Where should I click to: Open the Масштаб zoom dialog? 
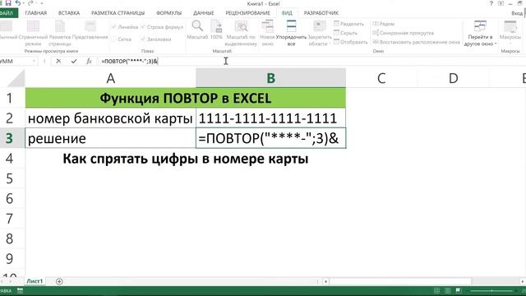point(197,30)
